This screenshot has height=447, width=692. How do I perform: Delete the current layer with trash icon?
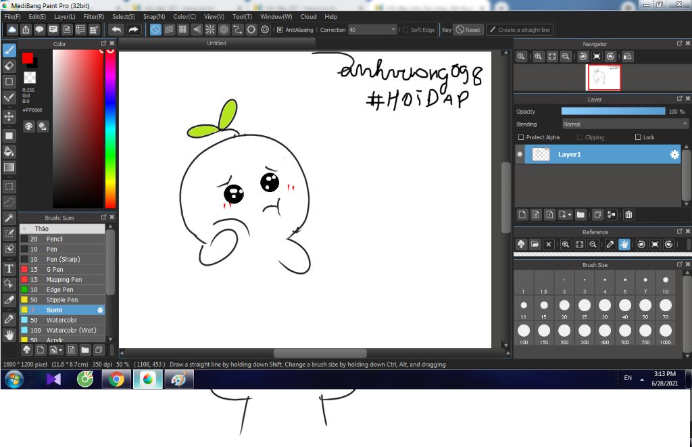coord(628,214)
